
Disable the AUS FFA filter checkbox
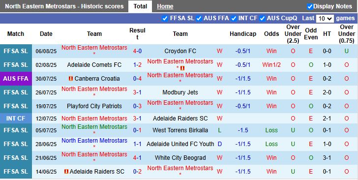click(199, 19)
